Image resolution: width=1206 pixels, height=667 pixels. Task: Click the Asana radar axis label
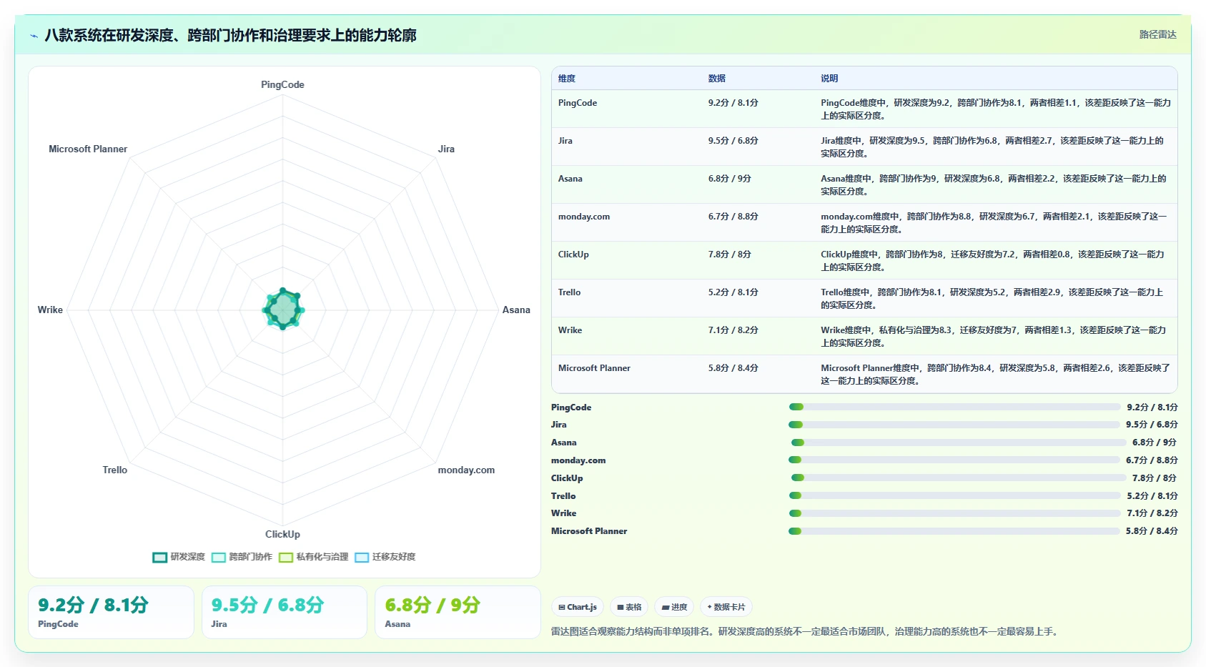pos(516,310)
